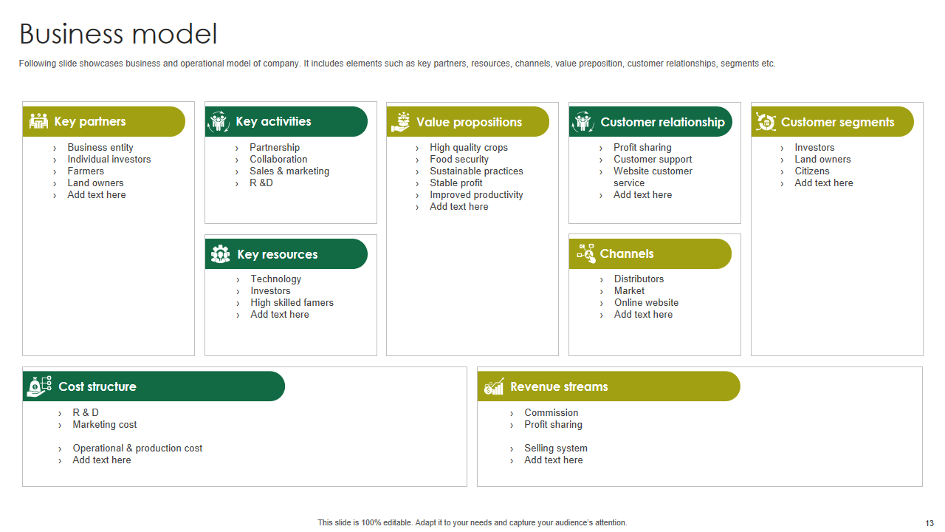The image size is (945, 532).
Task: Click the Citizens bullet
Action: click(812, 171)
